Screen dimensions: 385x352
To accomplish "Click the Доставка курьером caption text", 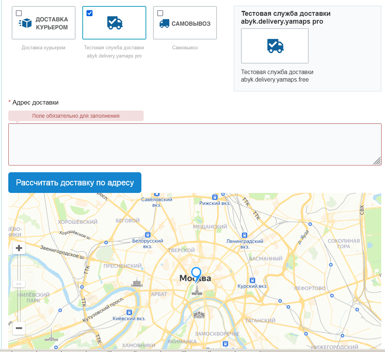I will 43,48.
